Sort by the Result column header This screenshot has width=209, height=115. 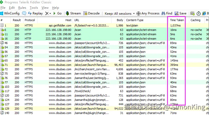click(x=17, y=20)
